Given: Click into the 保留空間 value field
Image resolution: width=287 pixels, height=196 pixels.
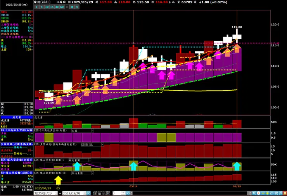Looking at the screenshot, I should click(x=117, y=193).
